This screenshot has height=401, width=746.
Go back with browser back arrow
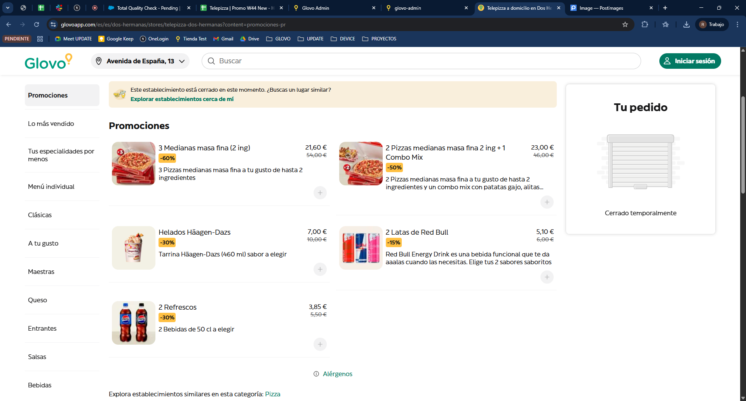(x=9, y=24)
